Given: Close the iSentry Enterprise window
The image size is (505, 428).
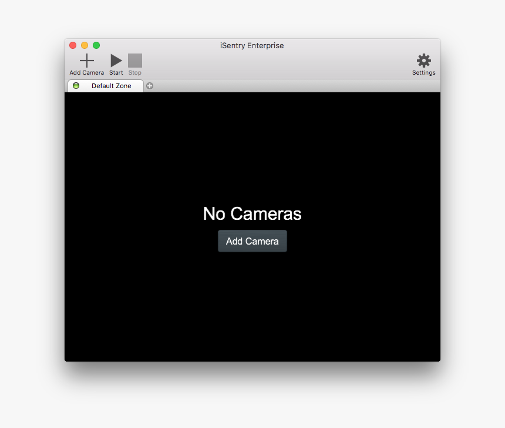Looking at the screenshot, I should pos(73,45).
